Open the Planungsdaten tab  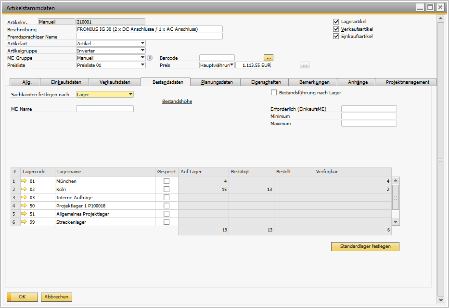pyautogui.click(x=217, y=82)
